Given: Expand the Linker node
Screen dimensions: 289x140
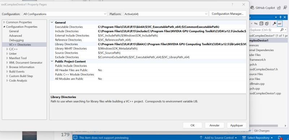Looking at the screenshot, I should (x=7, y=54).
